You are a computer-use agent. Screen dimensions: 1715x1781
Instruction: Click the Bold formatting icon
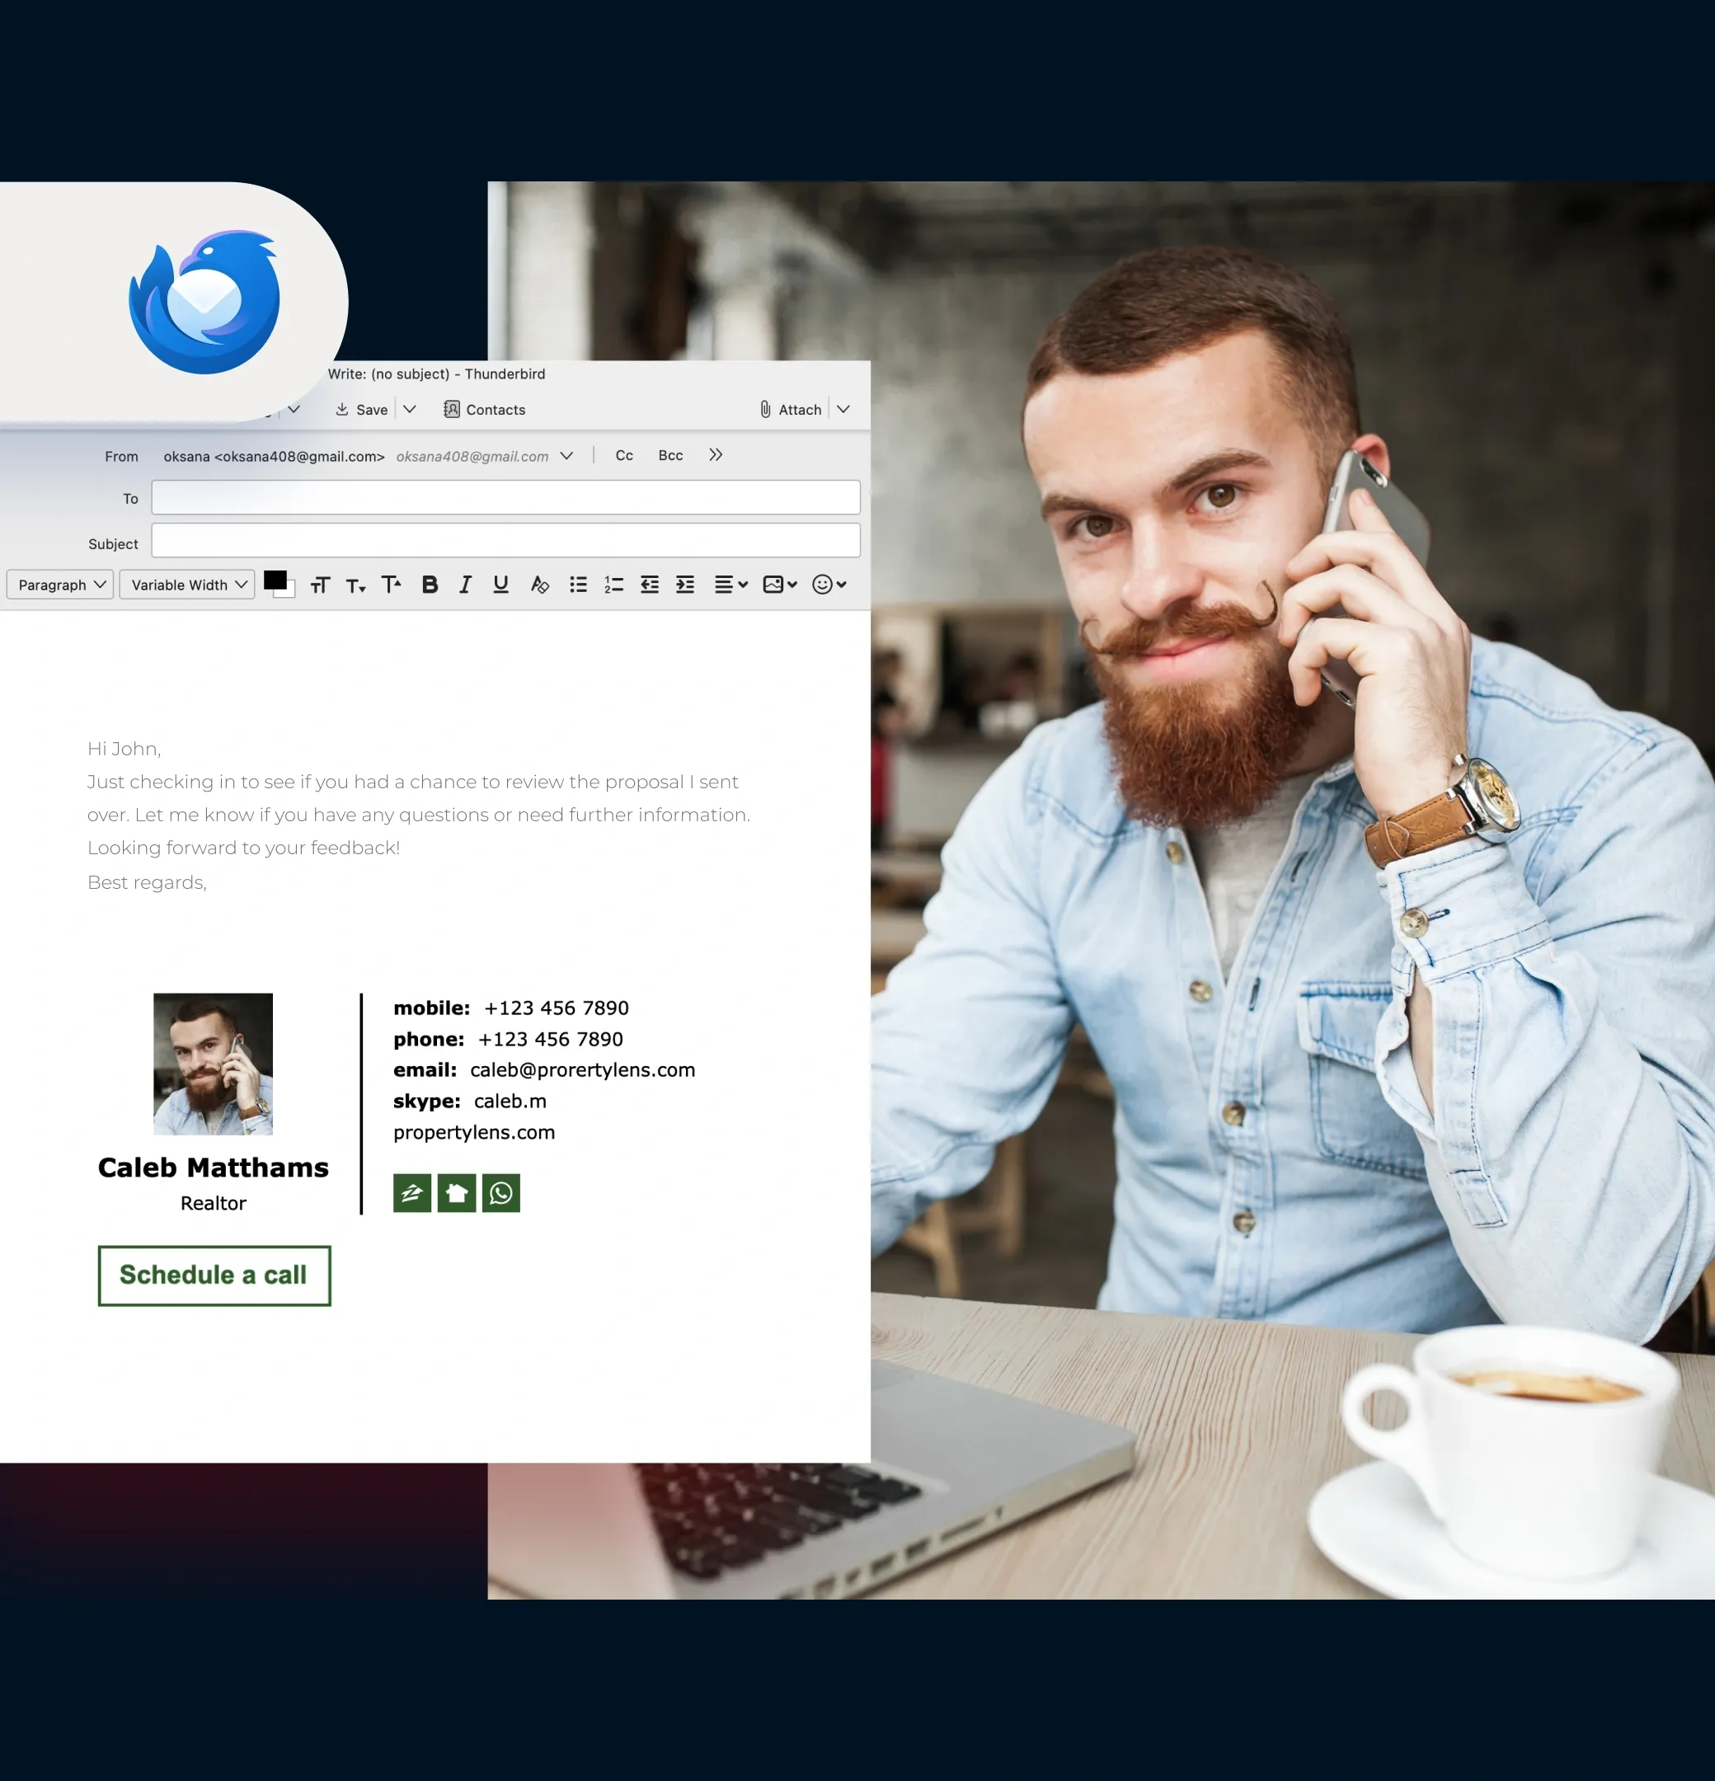(429, 584)
